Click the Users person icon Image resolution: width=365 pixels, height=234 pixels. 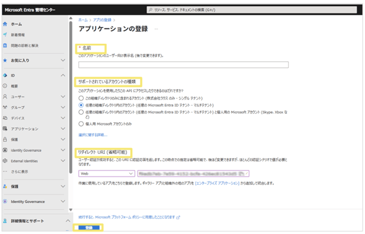pos(5,96)
